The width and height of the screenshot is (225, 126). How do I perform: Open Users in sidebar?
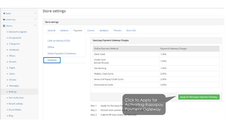click(12, 74)
